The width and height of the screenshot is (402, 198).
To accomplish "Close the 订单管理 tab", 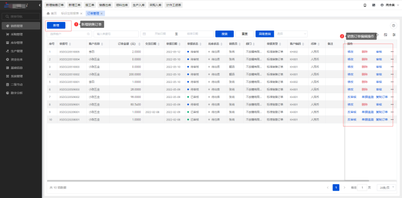I will tap(102, 13).
